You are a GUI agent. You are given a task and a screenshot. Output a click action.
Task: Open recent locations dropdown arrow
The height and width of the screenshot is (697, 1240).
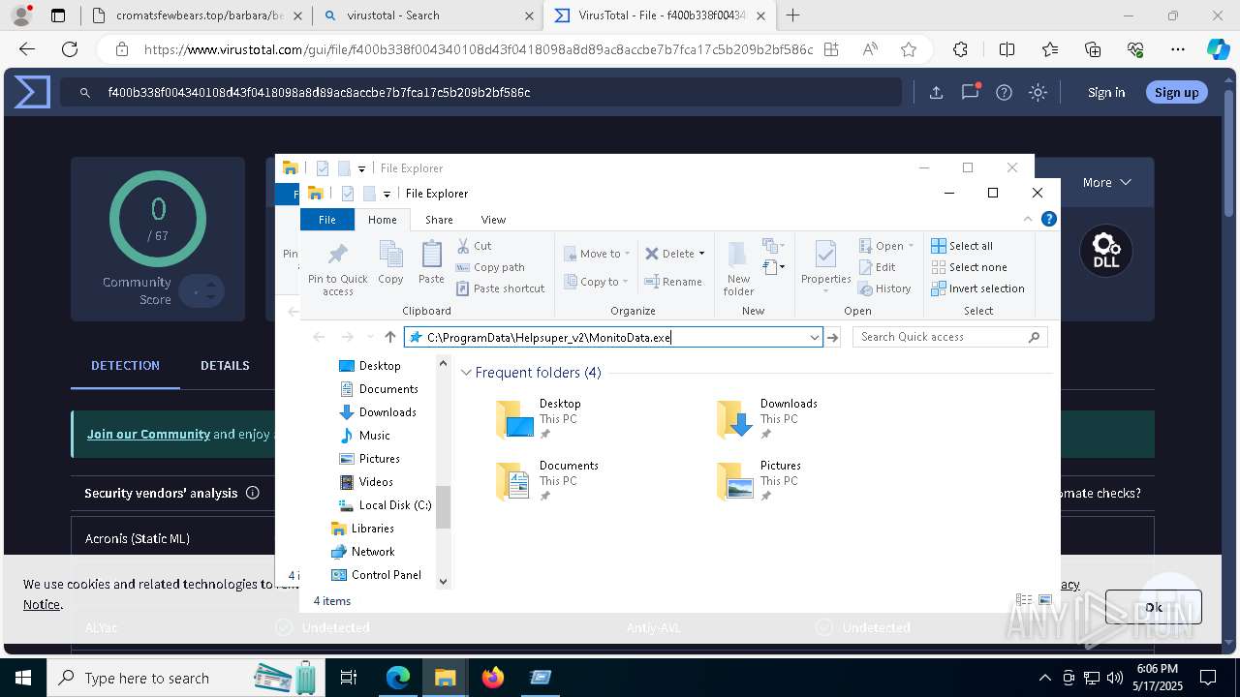(x=370, y=337)
